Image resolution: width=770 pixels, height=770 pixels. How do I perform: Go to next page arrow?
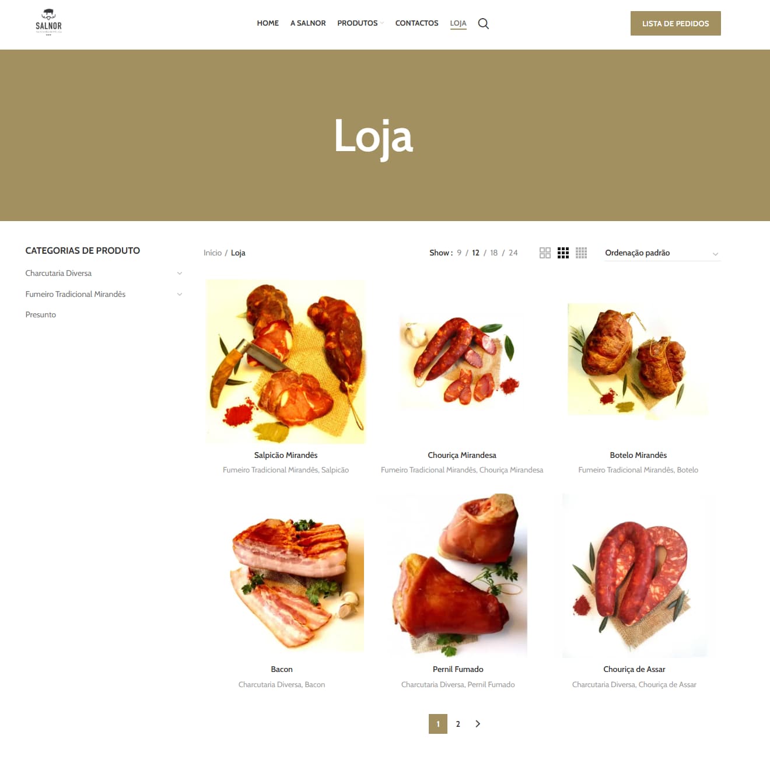click(x=478, y=724)
